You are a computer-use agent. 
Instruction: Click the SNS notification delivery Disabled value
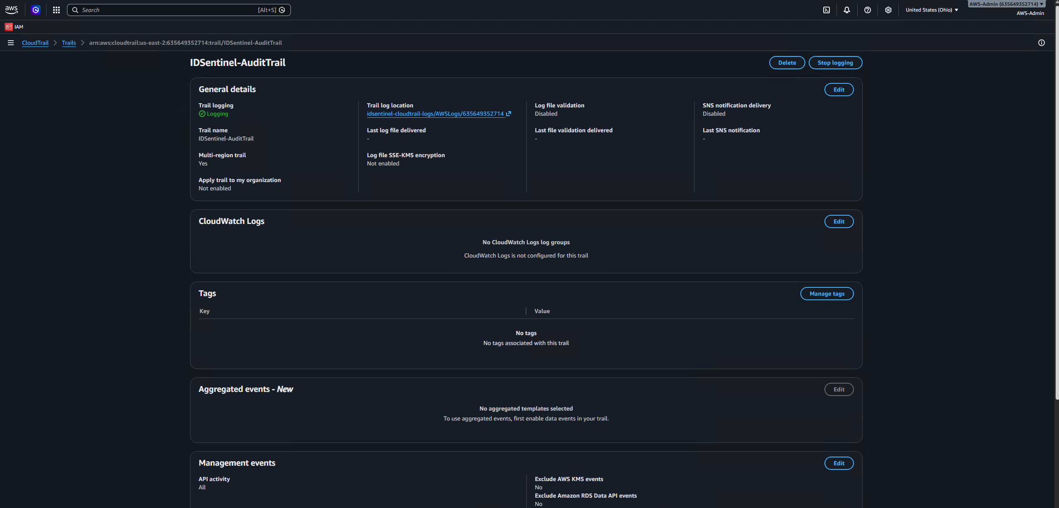(x=714, y=114)
